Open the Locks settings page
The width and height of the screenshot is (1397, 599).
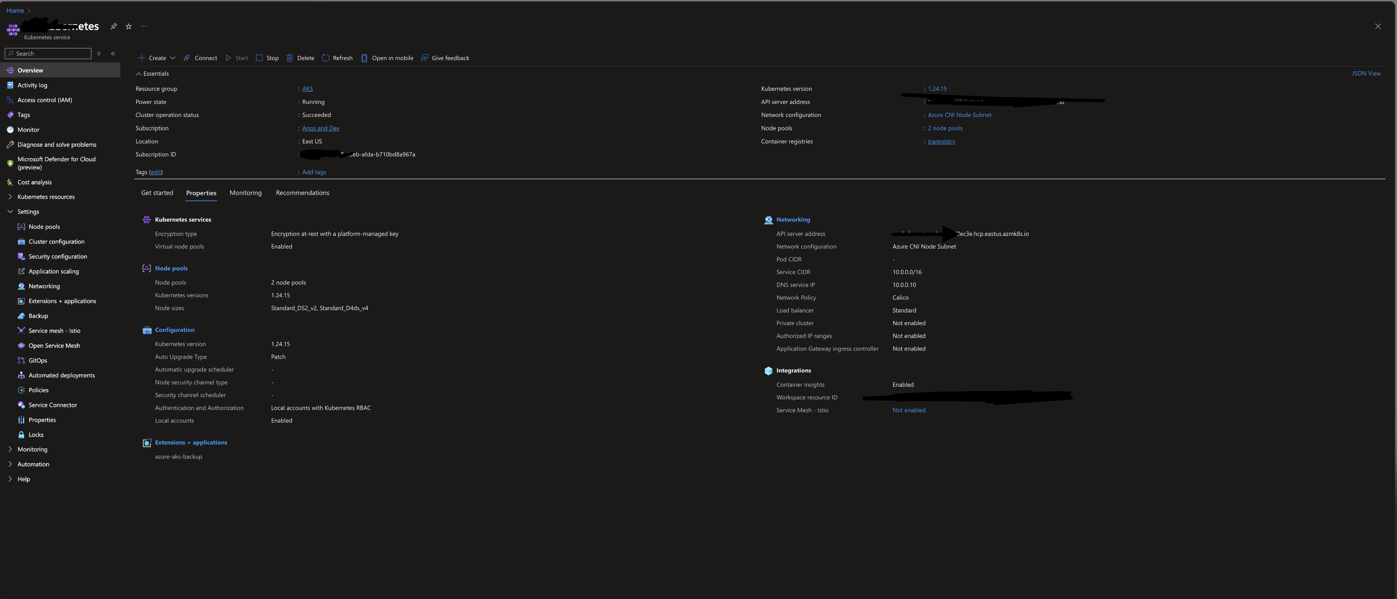pos(36,435)
